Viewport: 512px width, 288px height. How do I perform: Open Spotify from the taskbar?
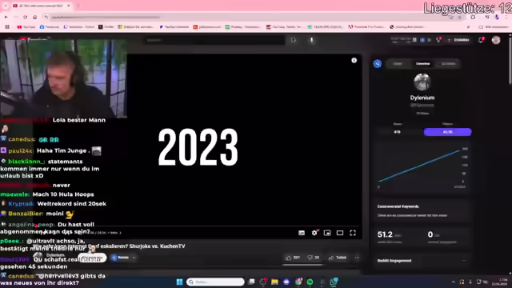[310, 282]
